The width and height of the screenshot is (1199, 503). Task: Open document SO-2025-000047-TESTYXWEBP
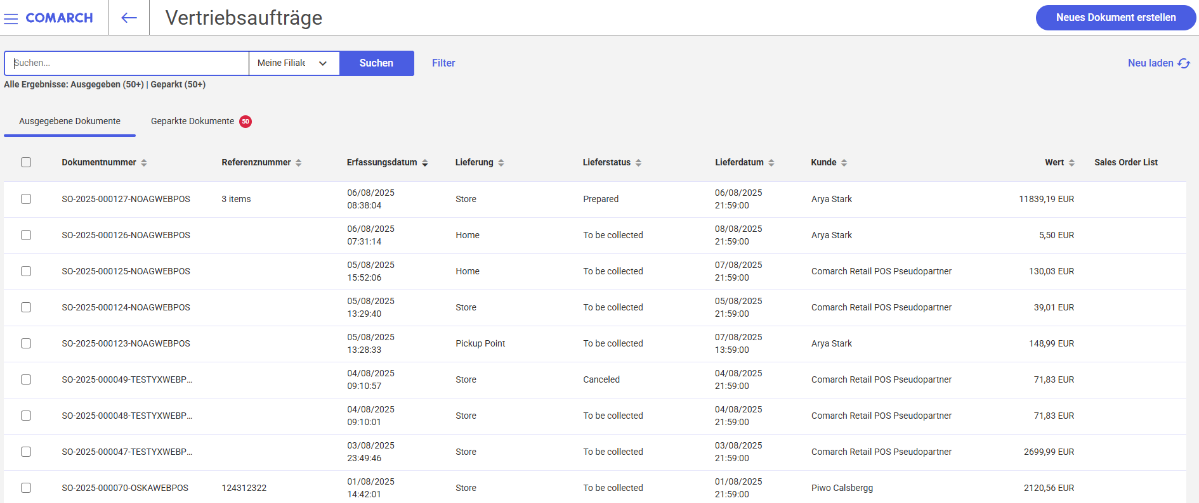[x=127, y=452]
